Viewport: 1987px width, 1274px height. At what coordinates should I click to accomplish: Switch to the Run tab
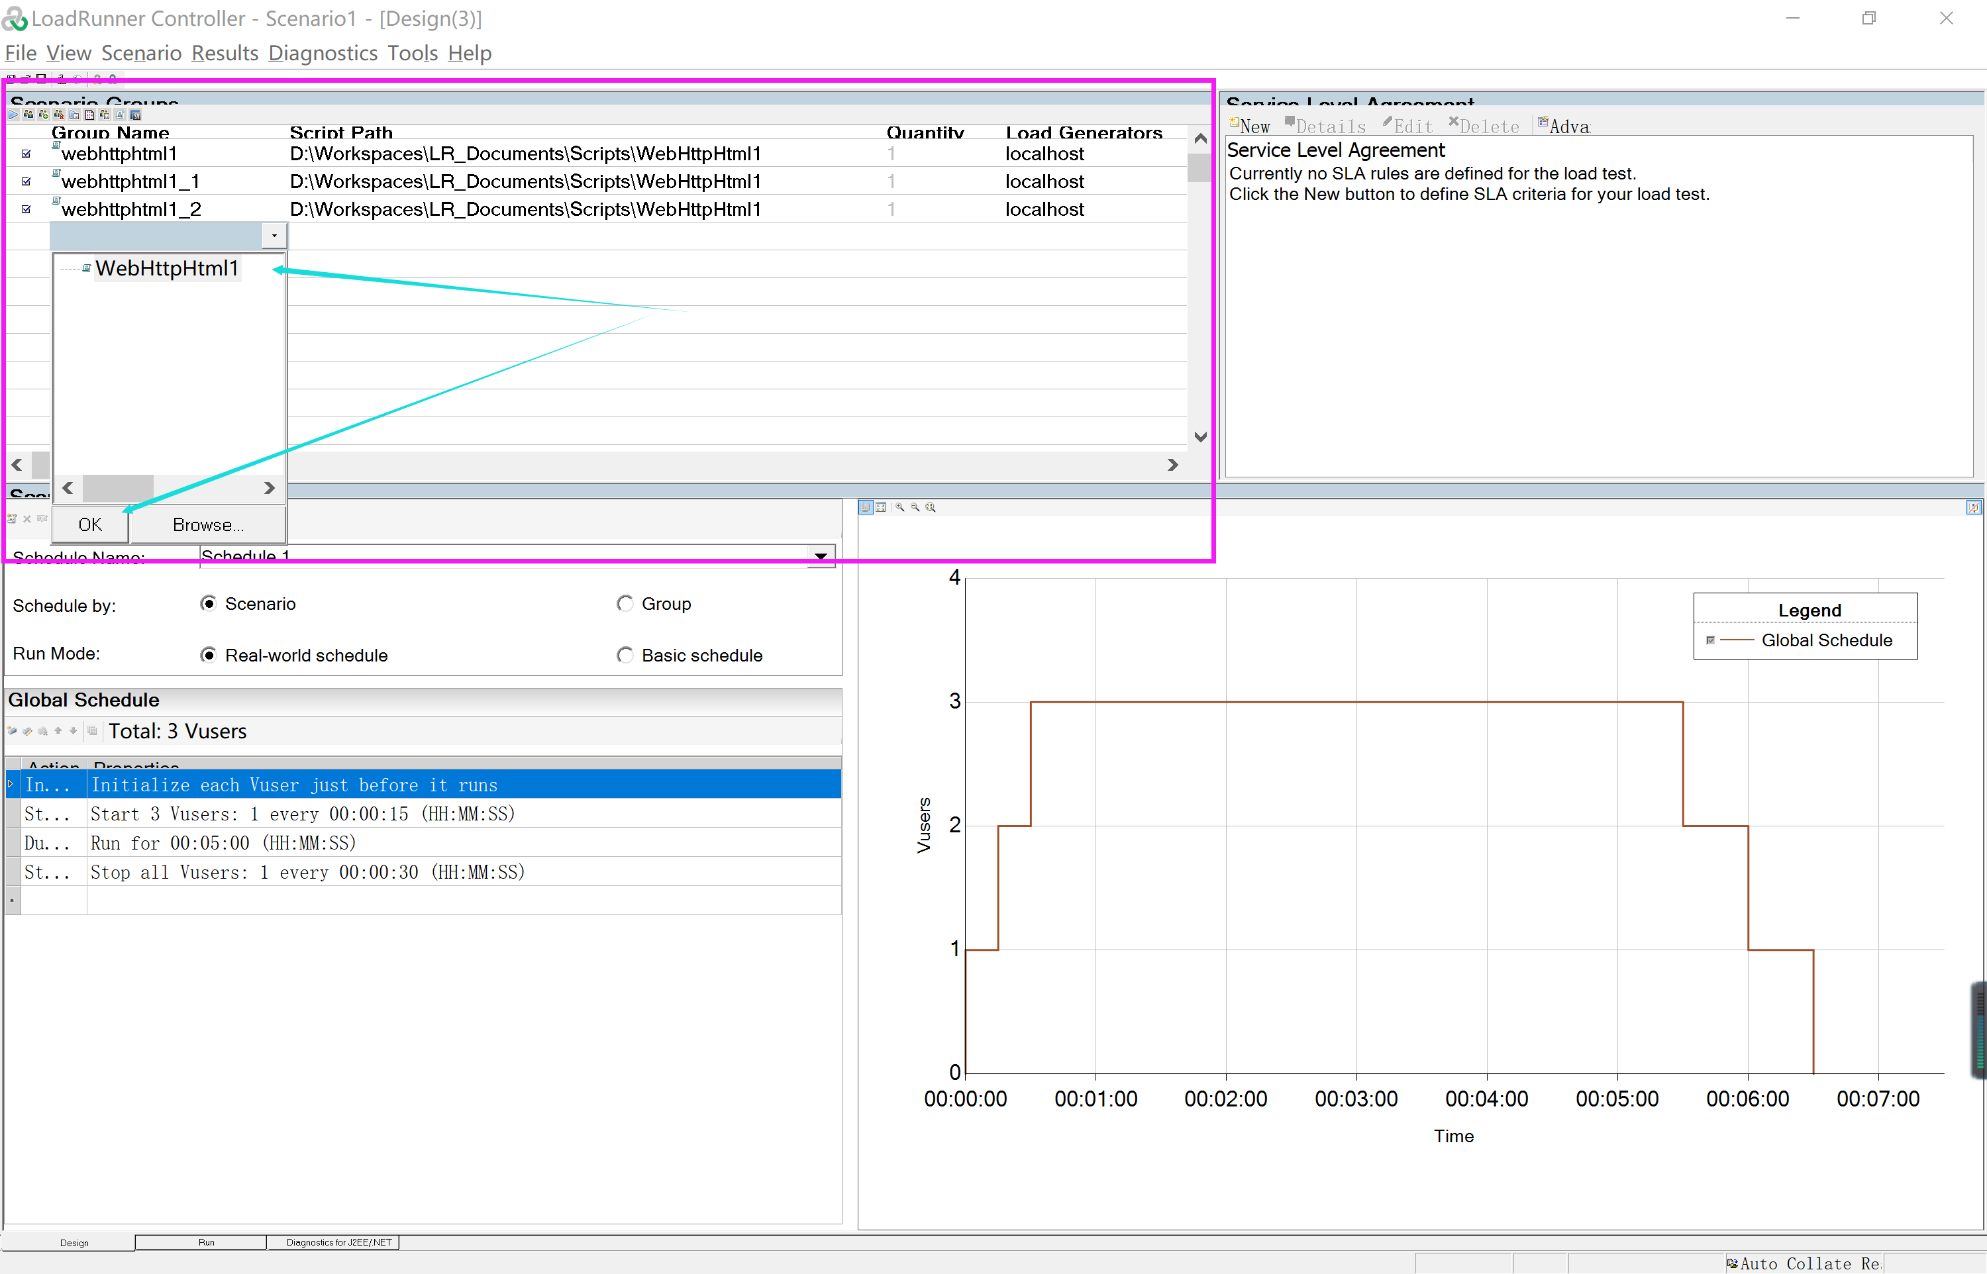206,1242
